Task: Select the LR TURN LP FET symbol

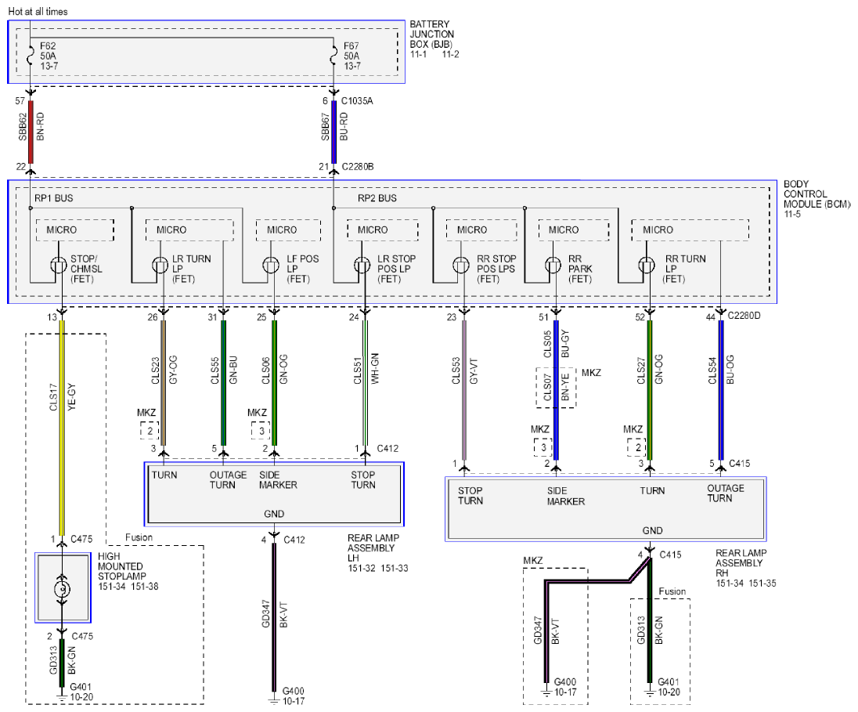Action: point(160,266)
